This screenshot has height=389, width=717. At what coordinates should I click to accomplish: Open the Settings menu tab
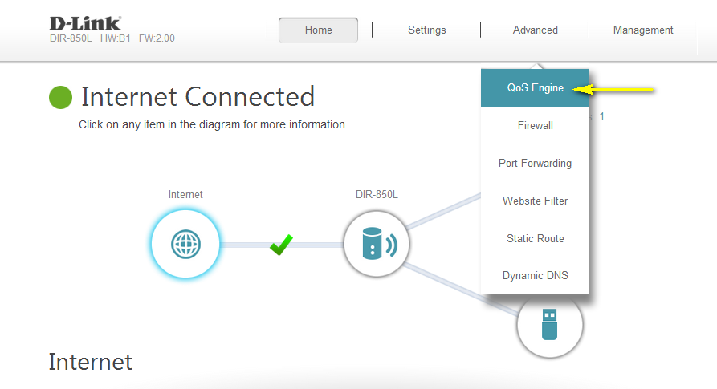(426, 30)
